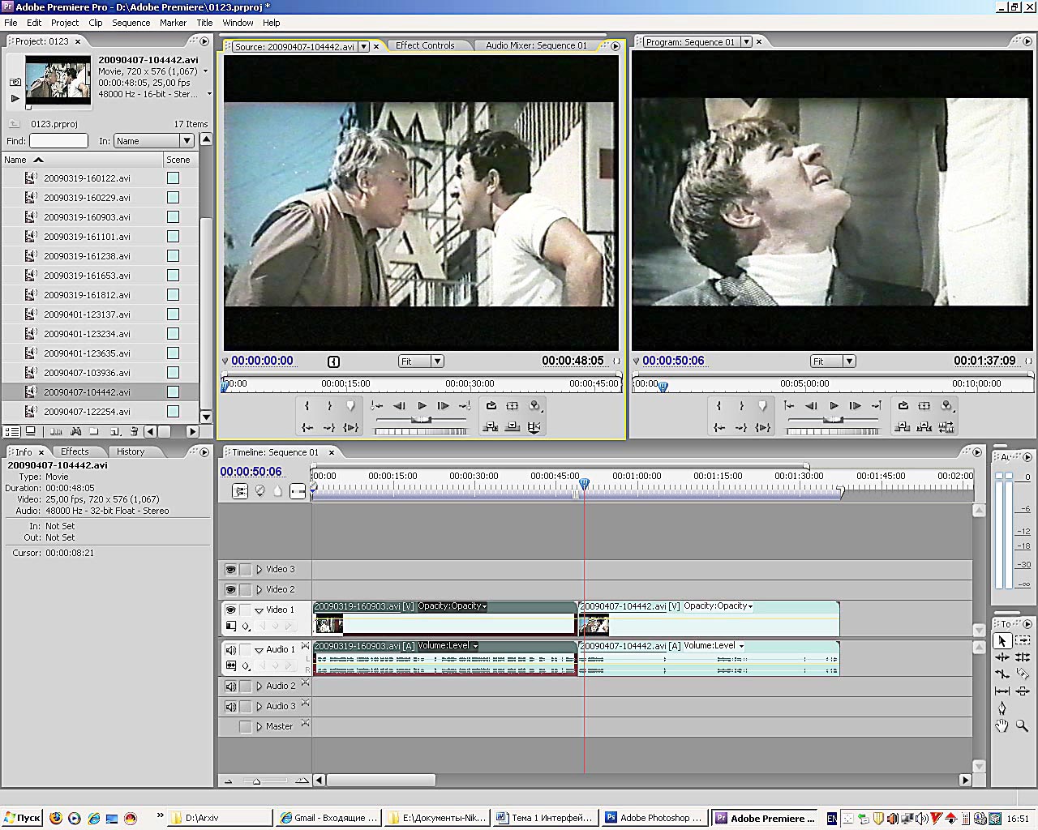Play the sequence in Program monitor
Screen dimensions: 1038x830
[834, 406]
